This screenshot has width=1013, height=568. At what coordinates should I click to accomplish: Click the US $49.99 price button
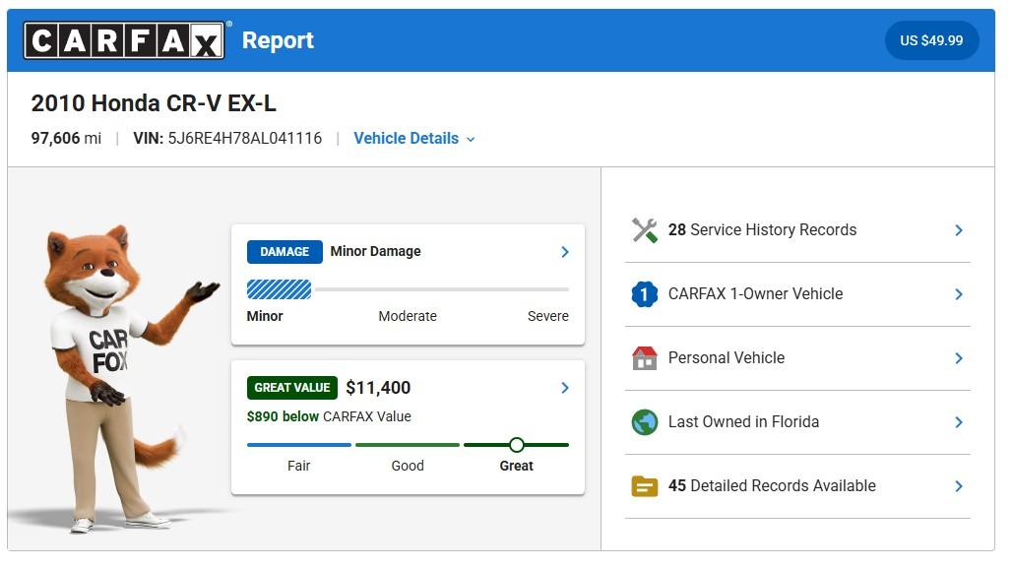[x=931, y=40]
